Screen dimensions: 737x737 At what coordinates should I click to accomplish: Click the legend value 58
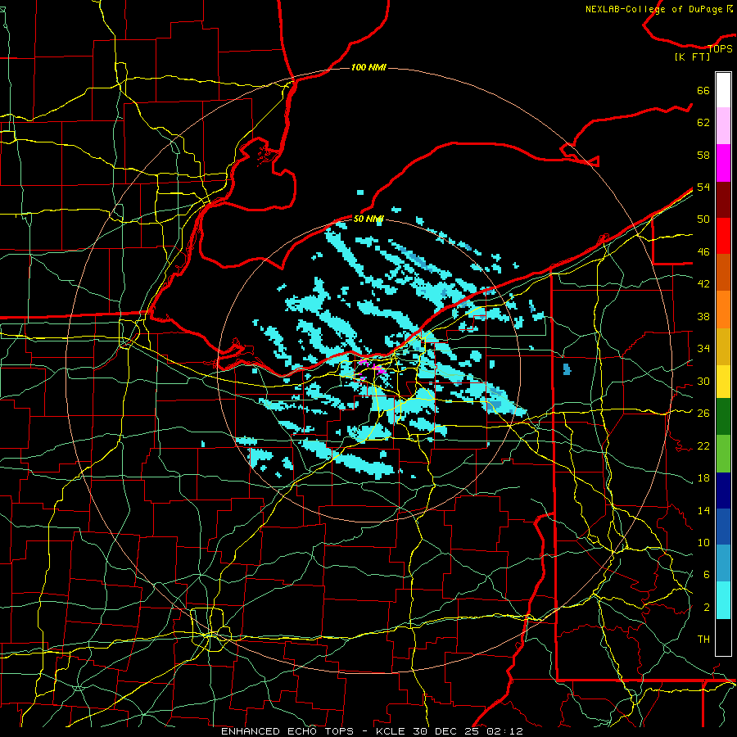703,155
